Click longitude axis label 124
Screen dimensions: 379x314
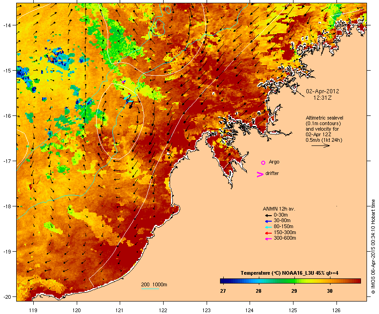tap(250, 310)
